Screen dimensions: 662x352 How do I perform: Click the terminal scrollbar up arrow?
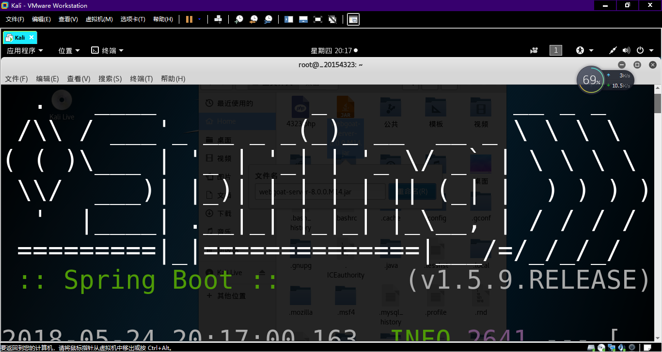pos(658,89)
